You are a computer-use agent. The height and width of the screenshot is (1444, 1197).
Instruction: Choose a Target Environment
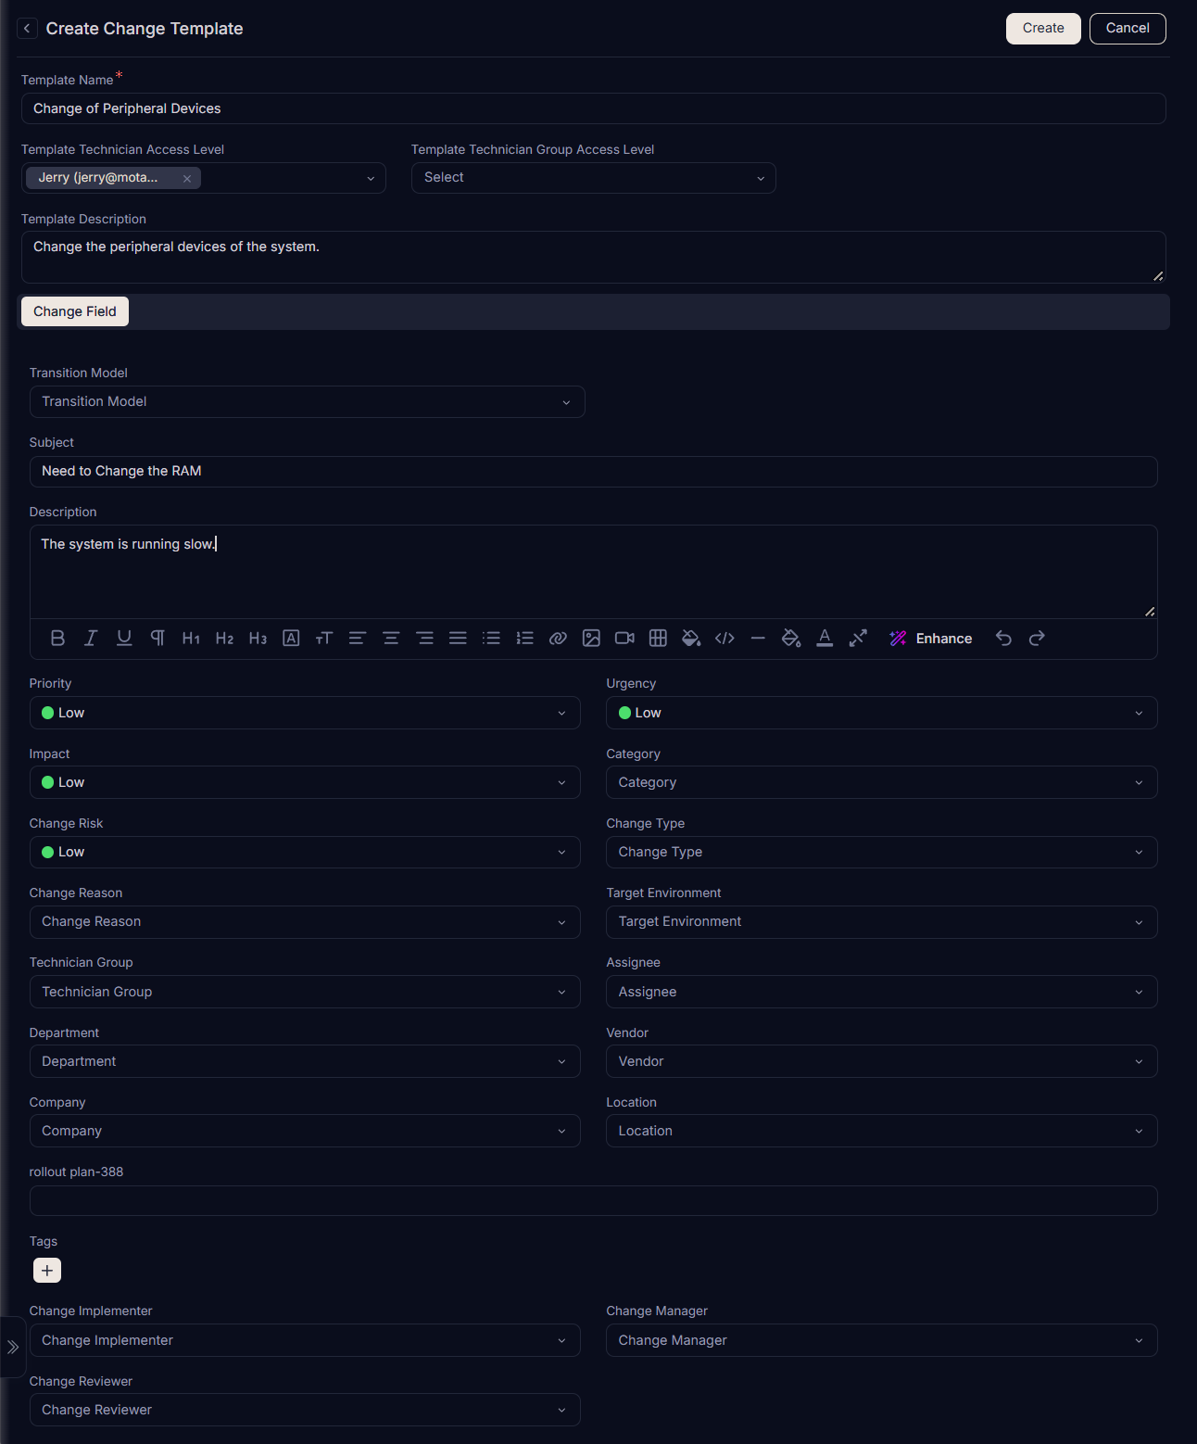pos(882,922)
